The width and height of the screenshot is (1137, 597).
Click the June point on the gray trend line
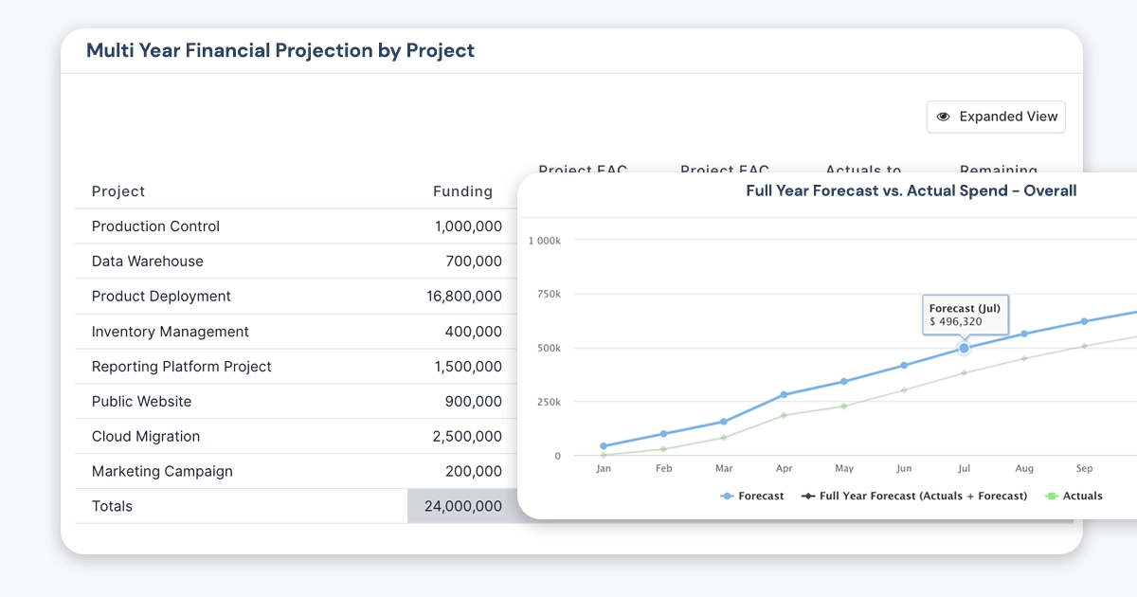click(904, 388)
